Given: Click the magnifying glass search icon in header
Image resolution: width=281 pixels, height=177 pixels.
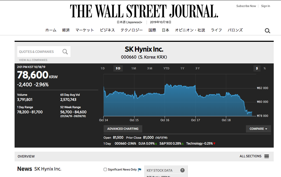Looking at the screenshot, I should click(267, 31).
